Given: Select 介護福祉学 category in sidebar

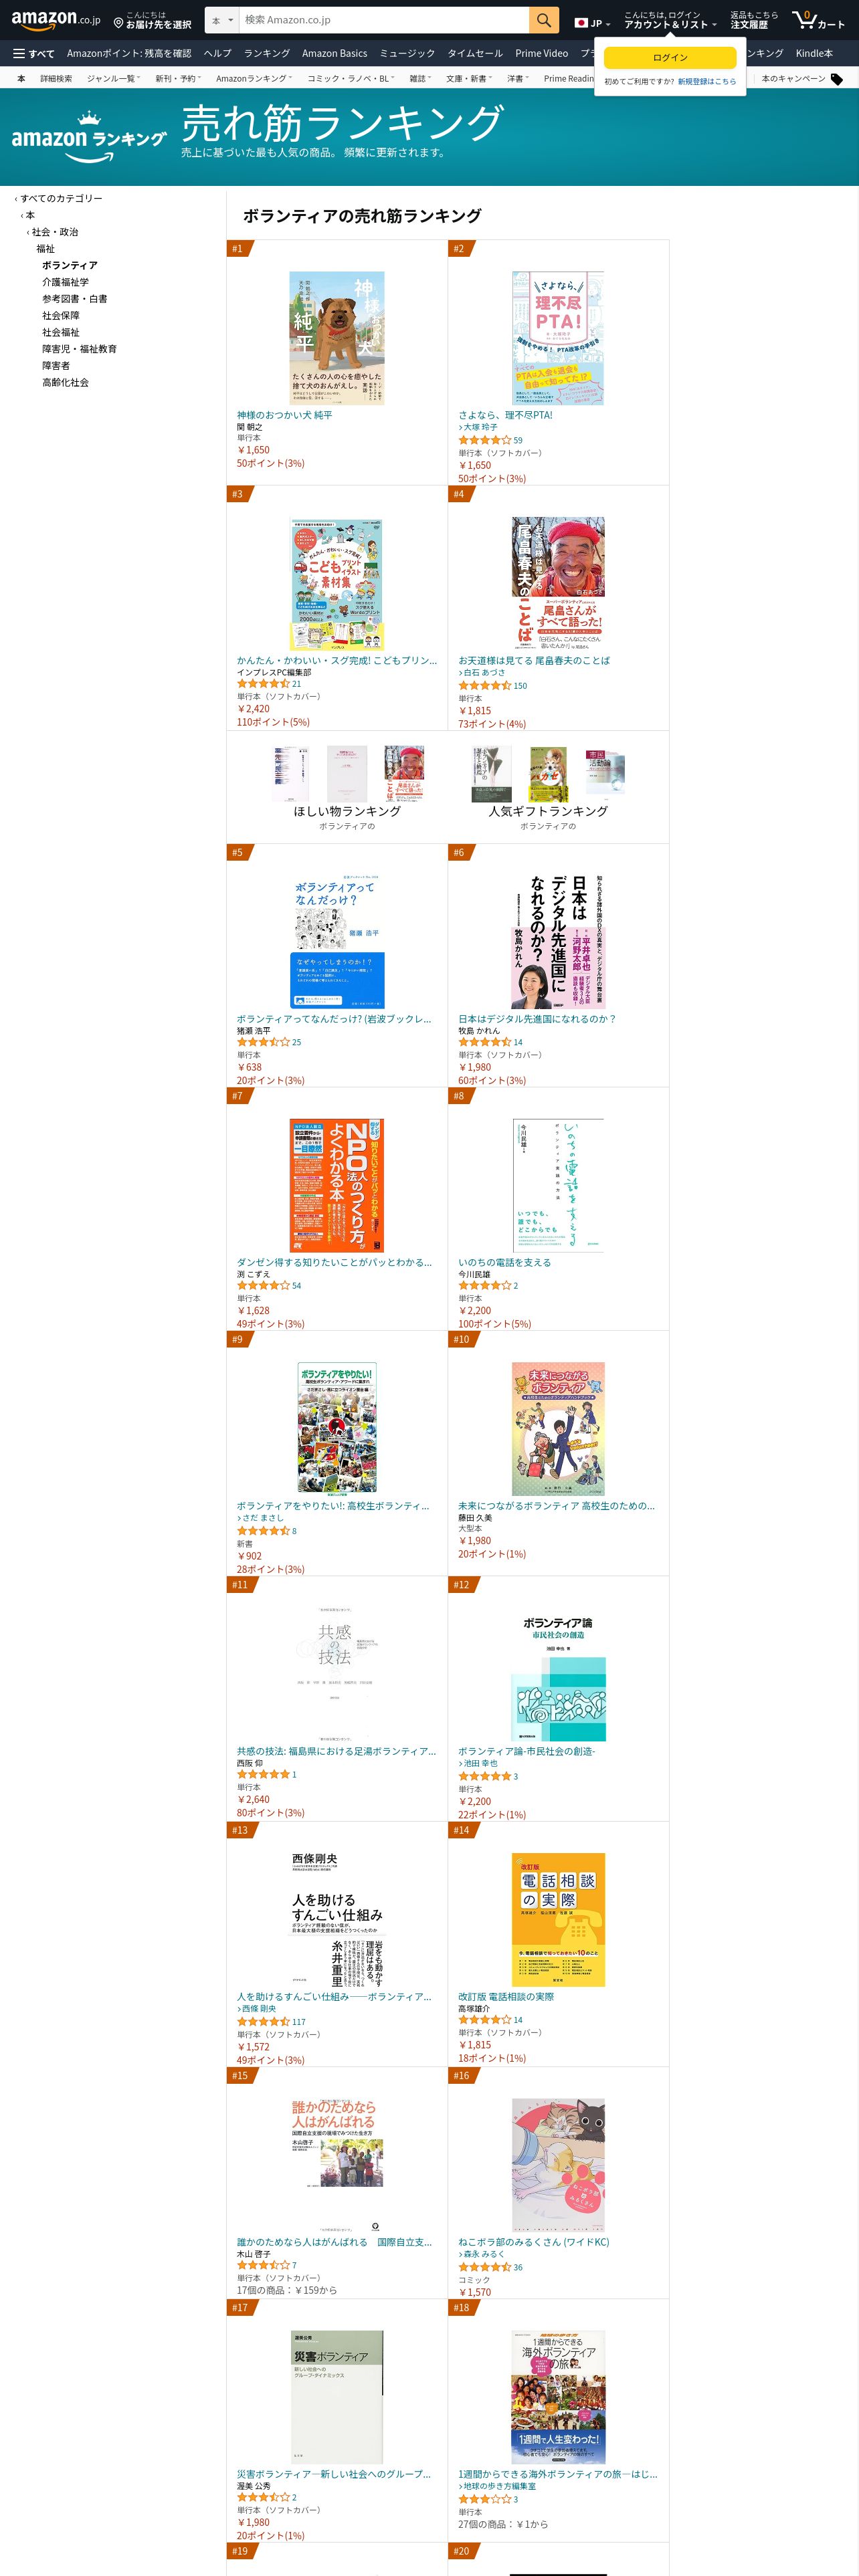Looking at the screenshot, I should [65, 282].
